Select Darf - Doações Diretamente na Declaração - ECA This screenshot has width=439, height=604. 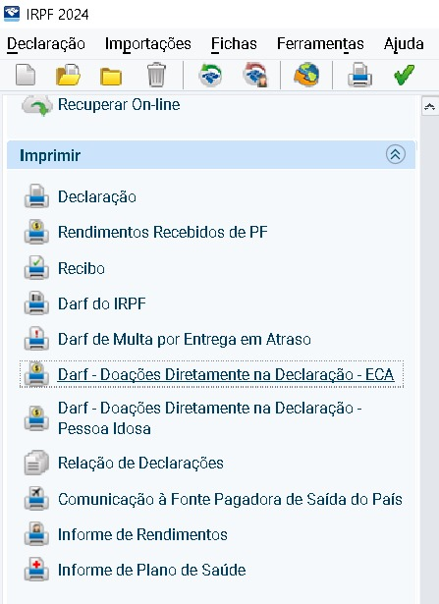226,374
